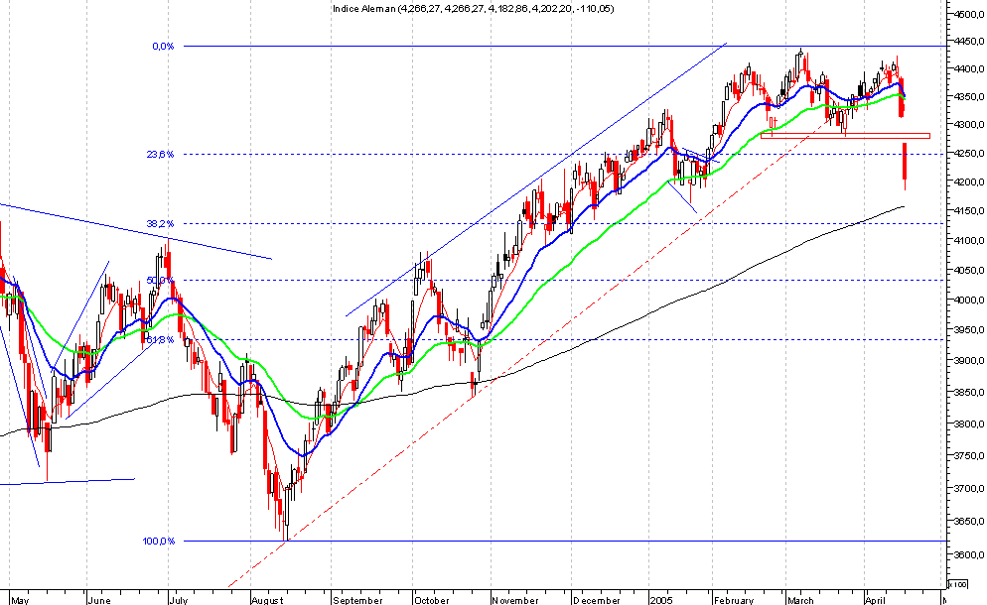Click the October label on time axis
This screenshot has height=605, width=987.
pos(431,600)
